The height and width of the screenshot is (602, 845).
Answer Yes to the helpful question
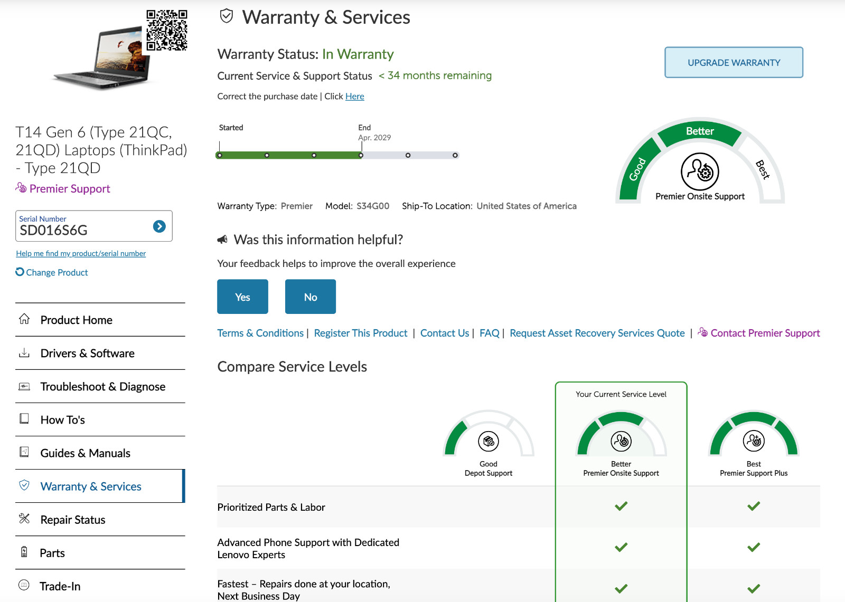click(242, 297)
